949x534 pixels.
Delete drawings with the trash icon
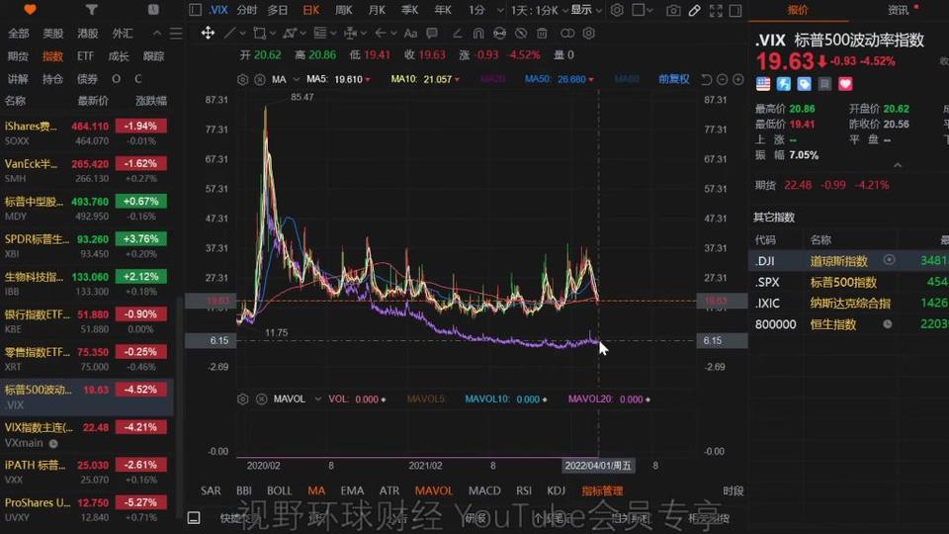543,33
